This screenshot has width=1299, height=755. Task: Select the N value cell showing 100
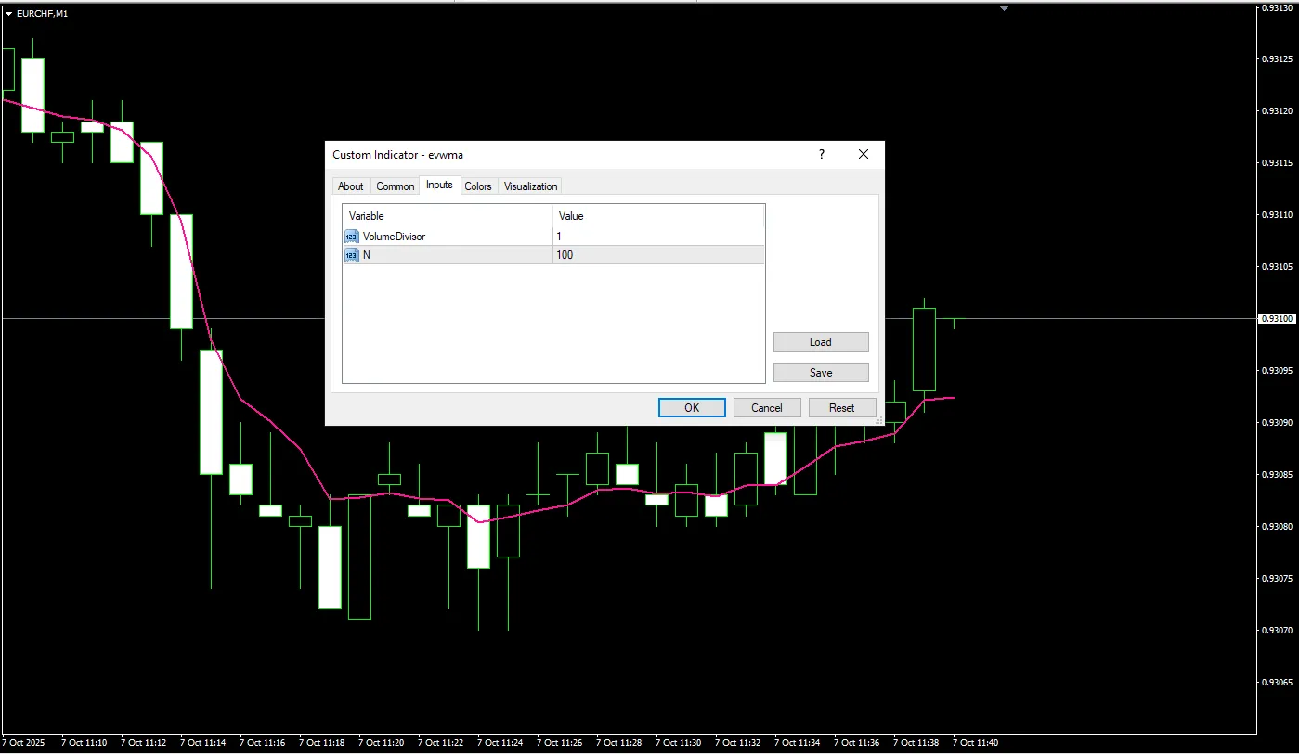(657, 255)
